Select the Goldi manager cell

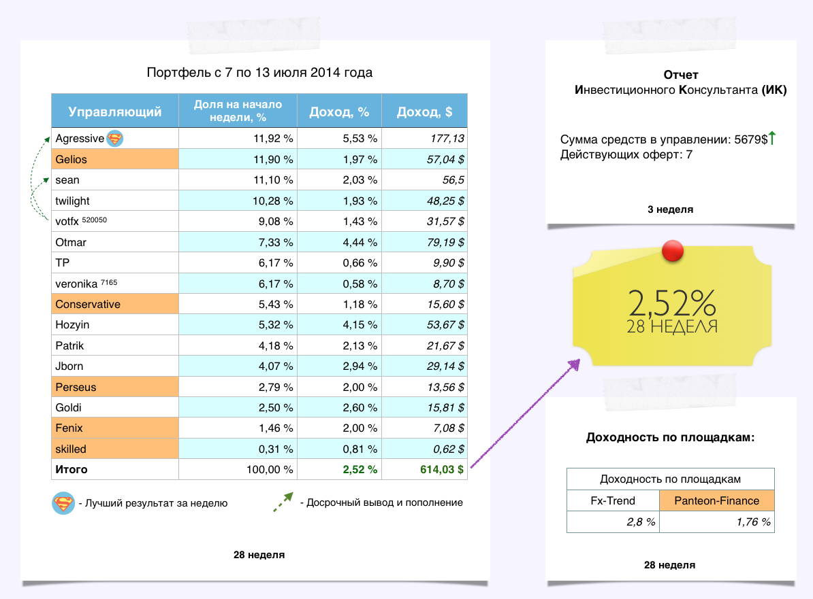click(x=115, y=407)
